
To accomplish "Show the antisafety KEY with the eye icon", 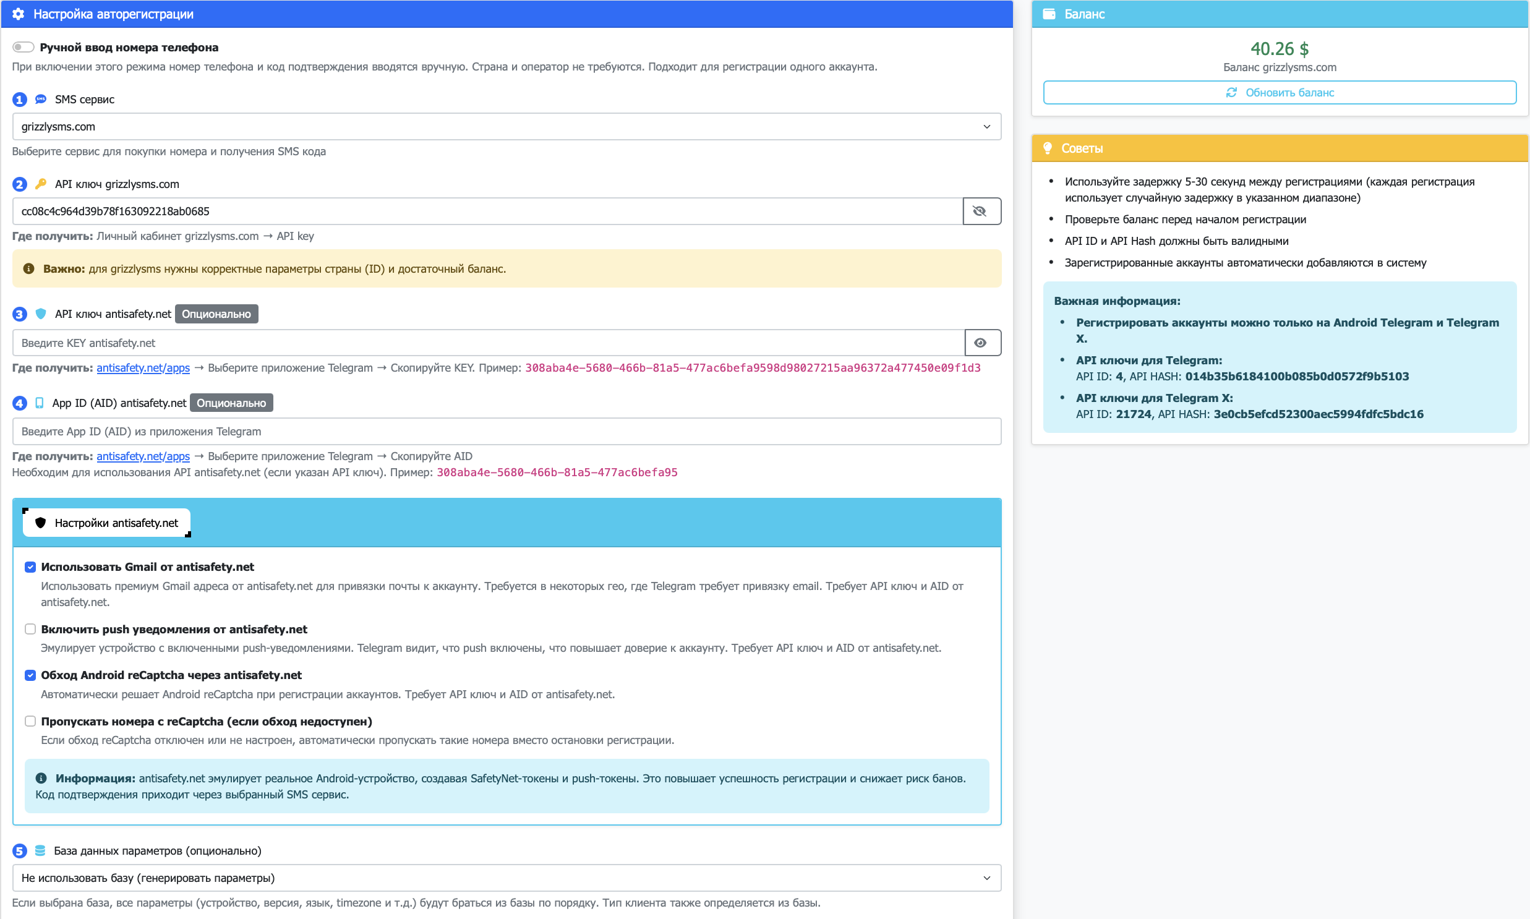I will click(x=981, y=343).
